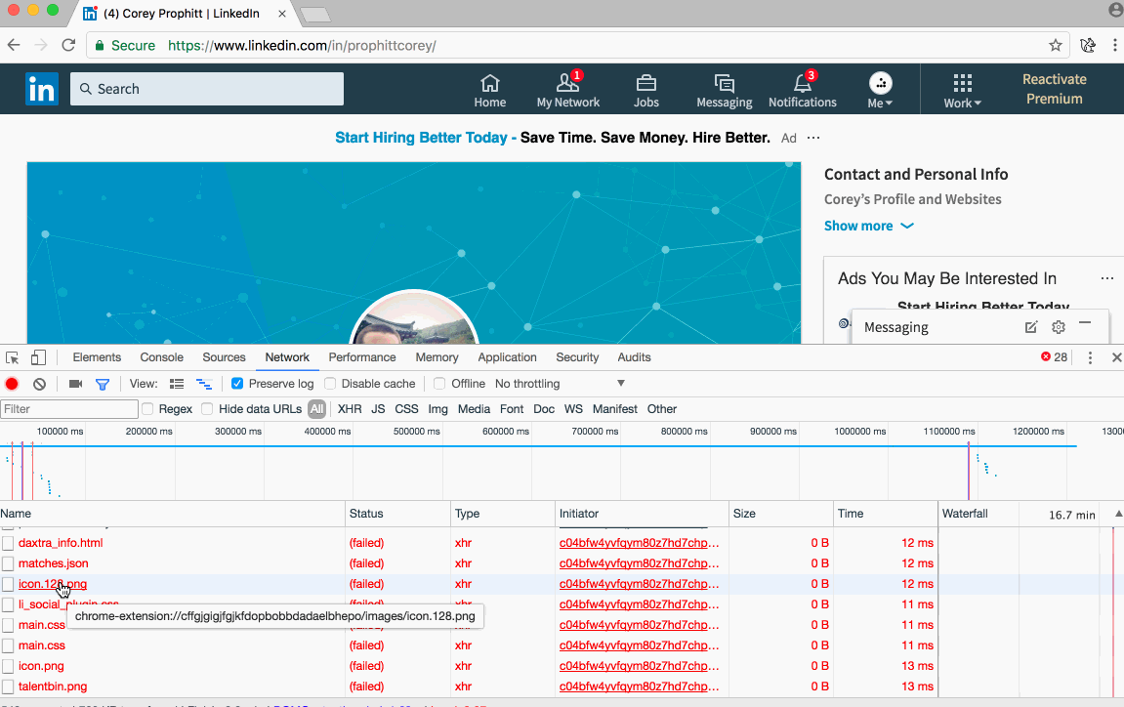Filter requests by XHR type
Screen dimensions: 1124x707
point(350,409)
